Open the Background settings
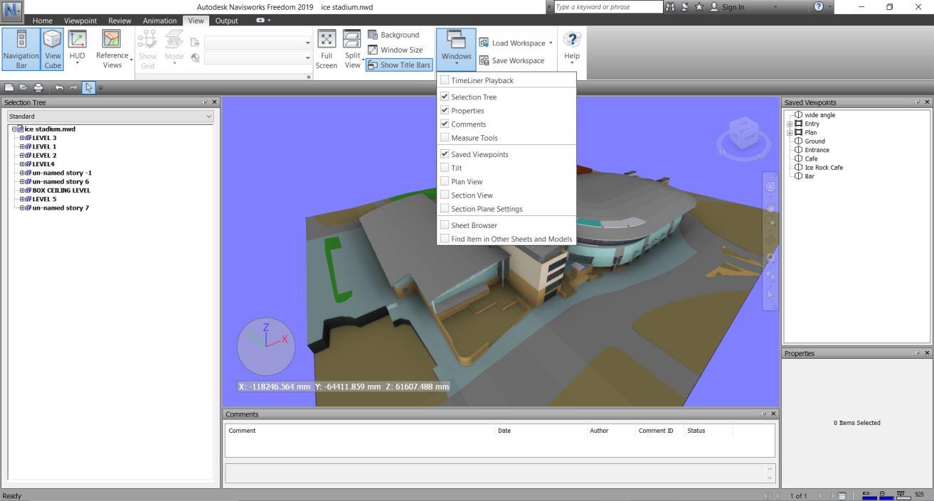Screen dimensions: 934x501 point(393,35)
